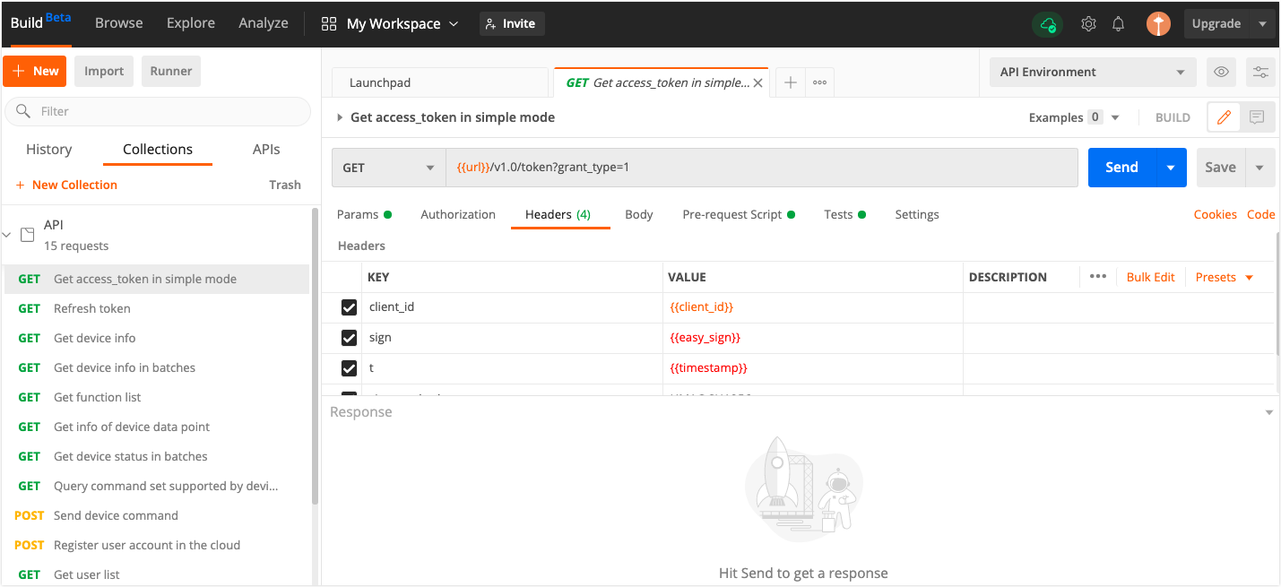Open the History sidebar tab
Image resolution: width=1281 pixels, height=587 pixels.
pos(49,150)
